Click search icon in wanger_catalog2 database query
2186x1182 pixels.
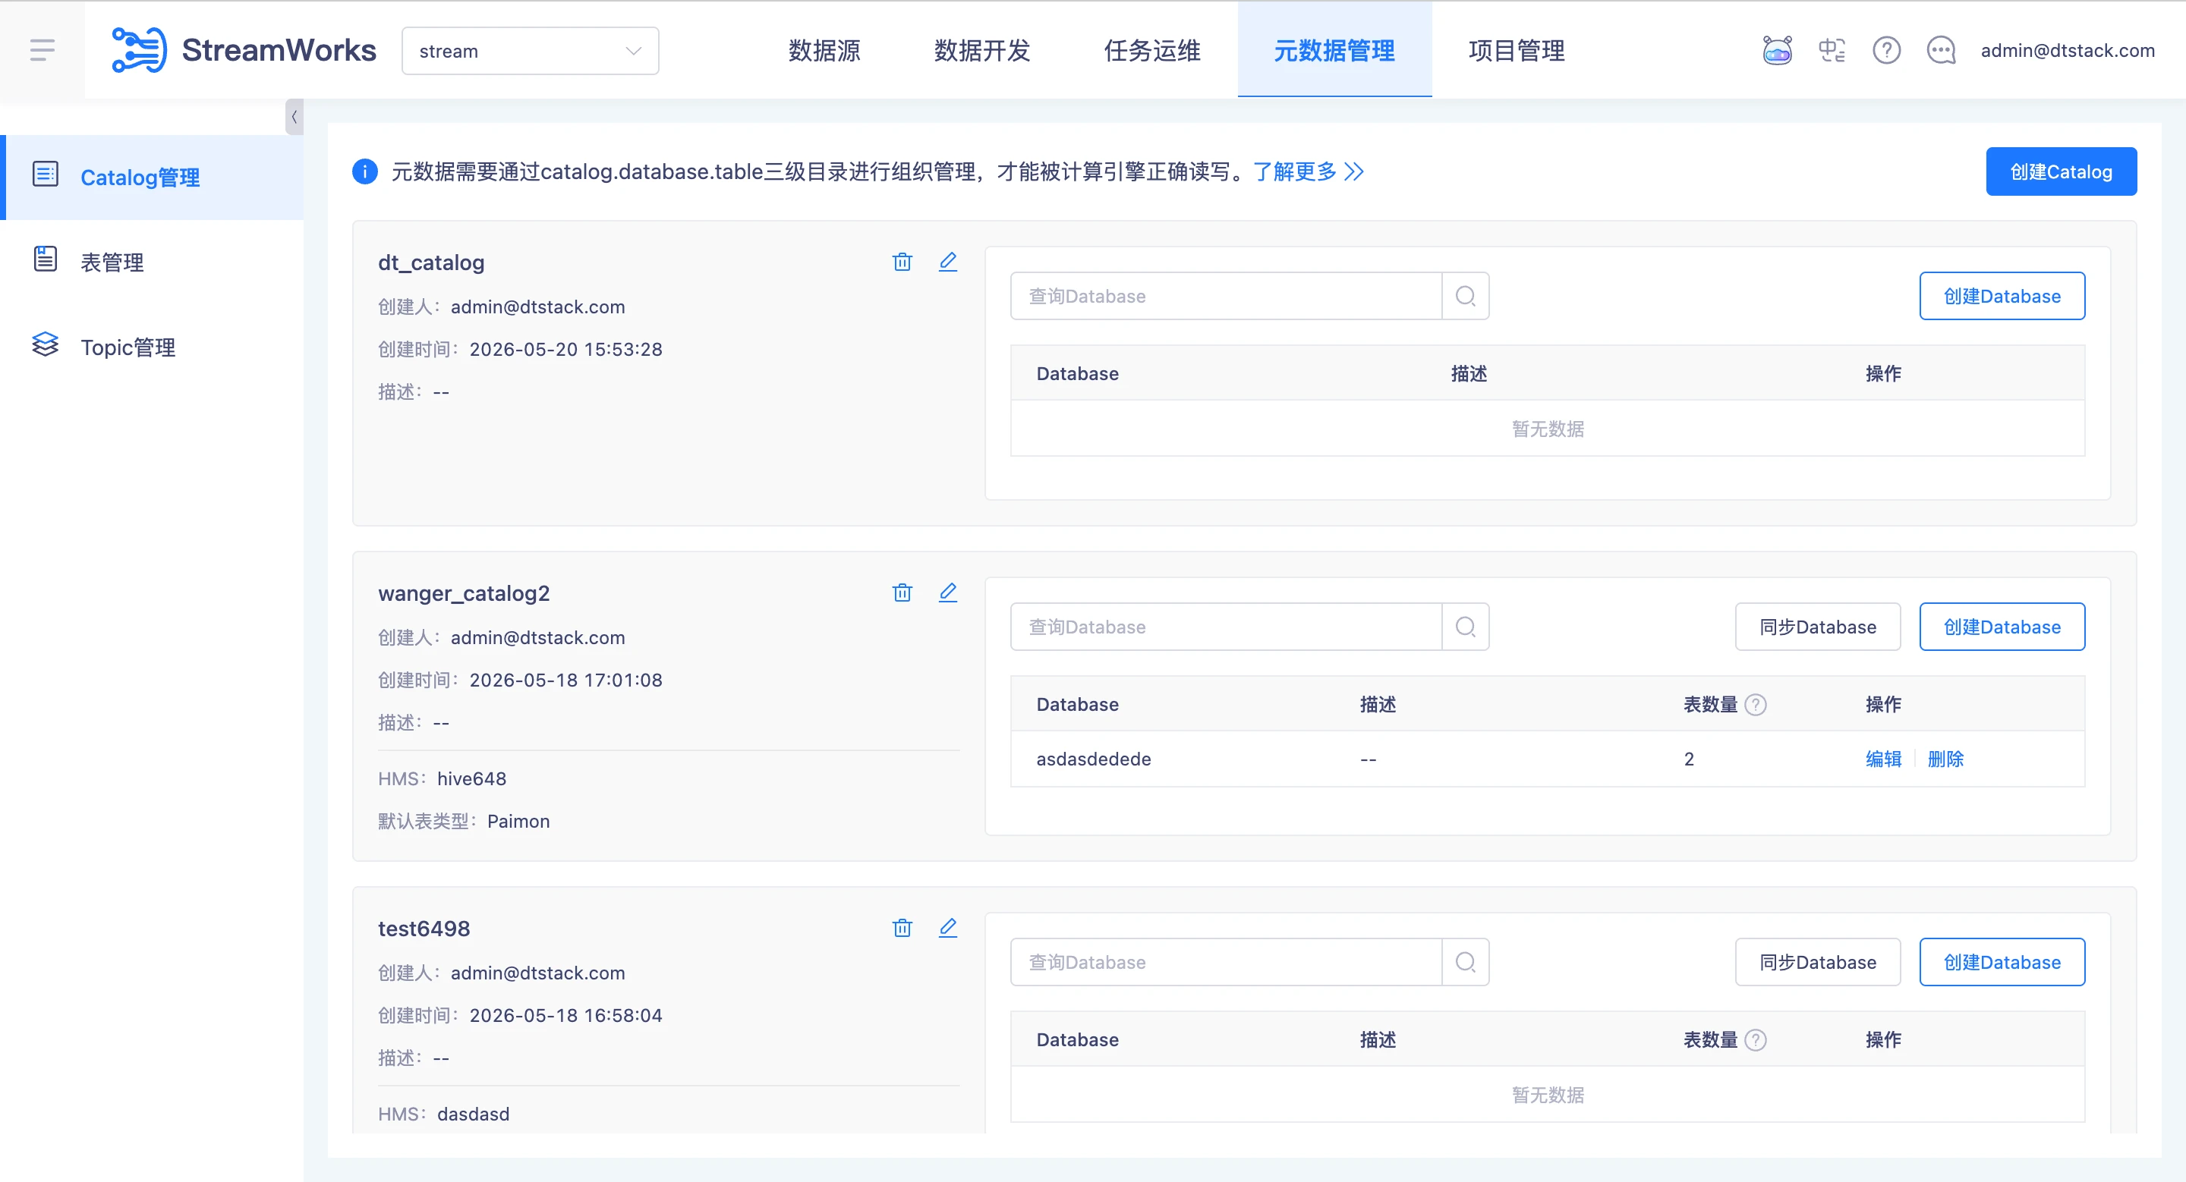[x=1466, y=627]
